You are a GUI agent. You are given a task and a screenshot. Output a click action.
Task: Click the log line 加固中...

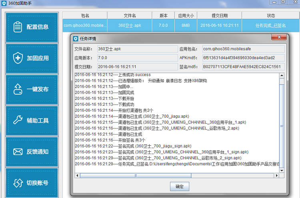click(x=104, y=87)
